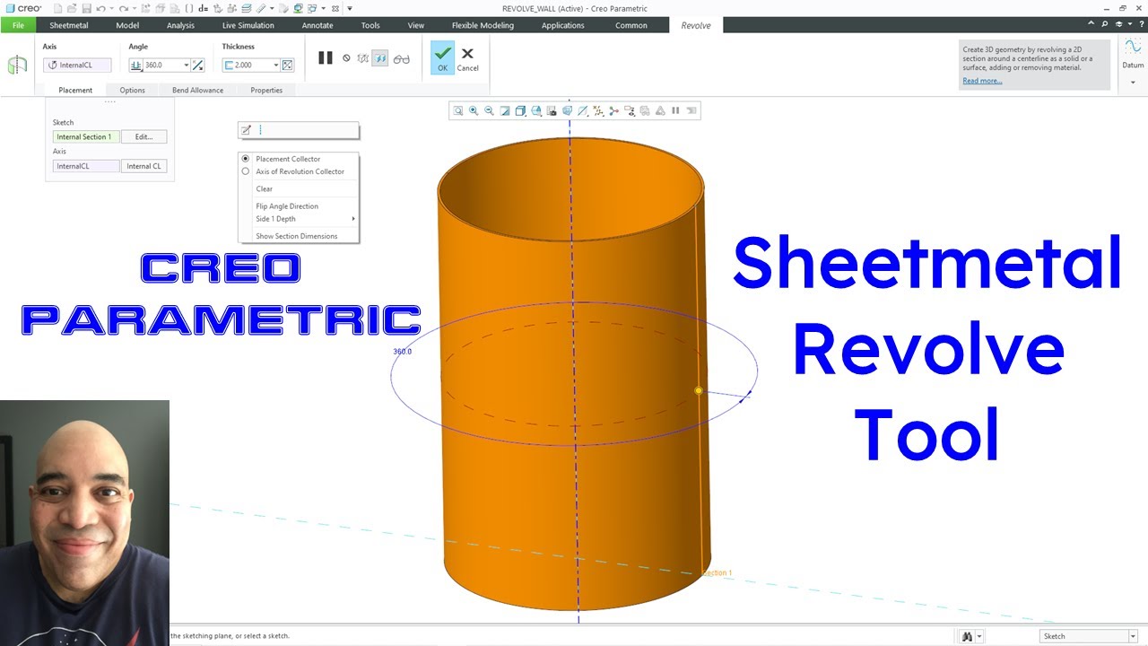Open the File menu

click(x=18, y=25)
